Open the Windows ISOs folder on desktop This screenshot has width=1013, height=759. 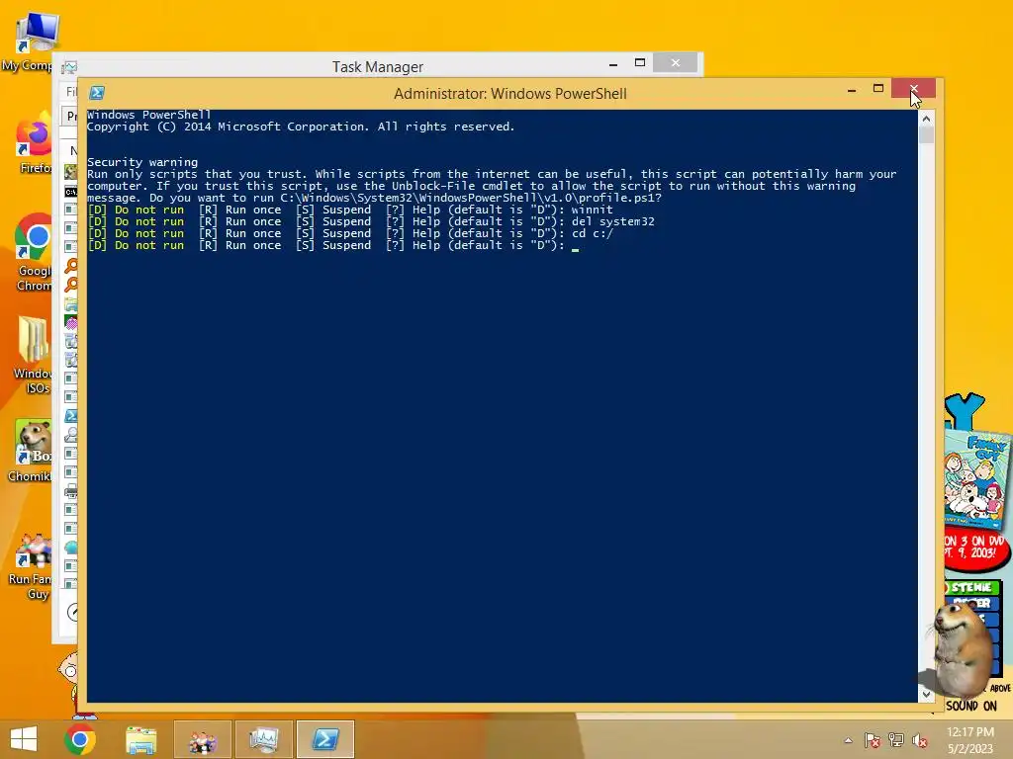pyautogui.click(x=33, y=355)
